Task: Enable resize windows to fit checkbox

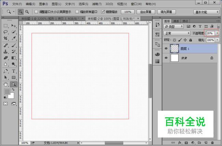Action: [36, 12]
